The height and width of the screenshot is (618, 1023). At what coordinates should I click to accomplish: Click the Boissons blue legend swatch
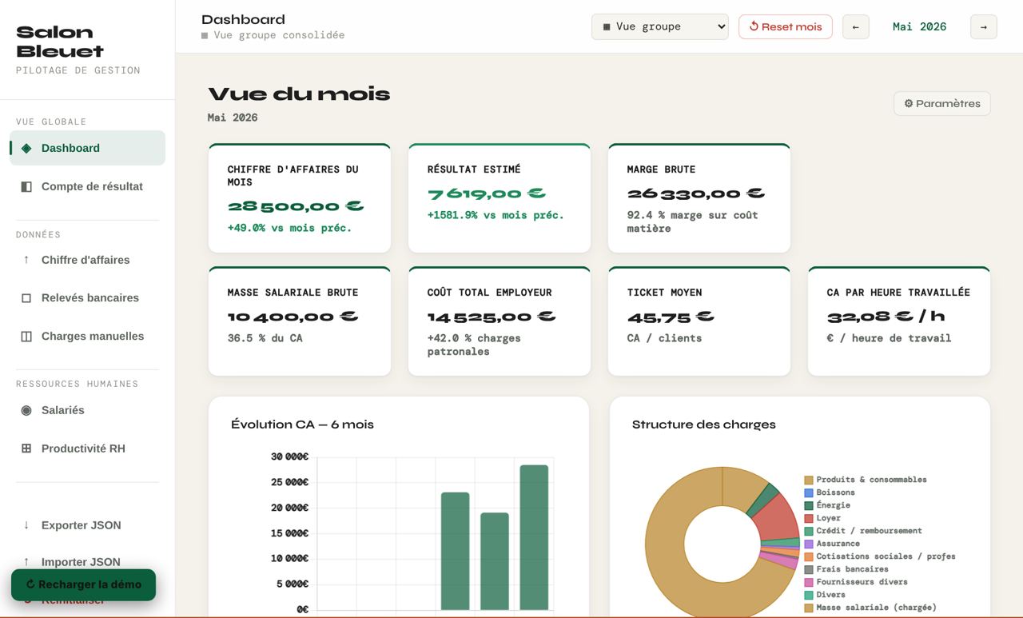coord(809,492)
